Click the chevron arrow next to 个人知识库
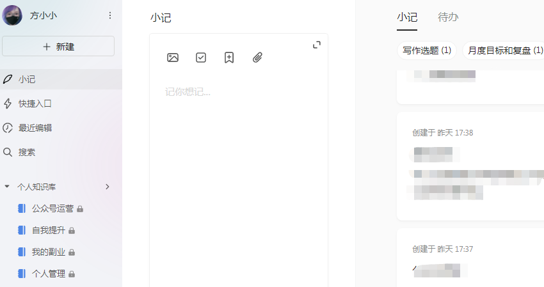The height and width of the screenshot is (287, 544). click(108, 187)
